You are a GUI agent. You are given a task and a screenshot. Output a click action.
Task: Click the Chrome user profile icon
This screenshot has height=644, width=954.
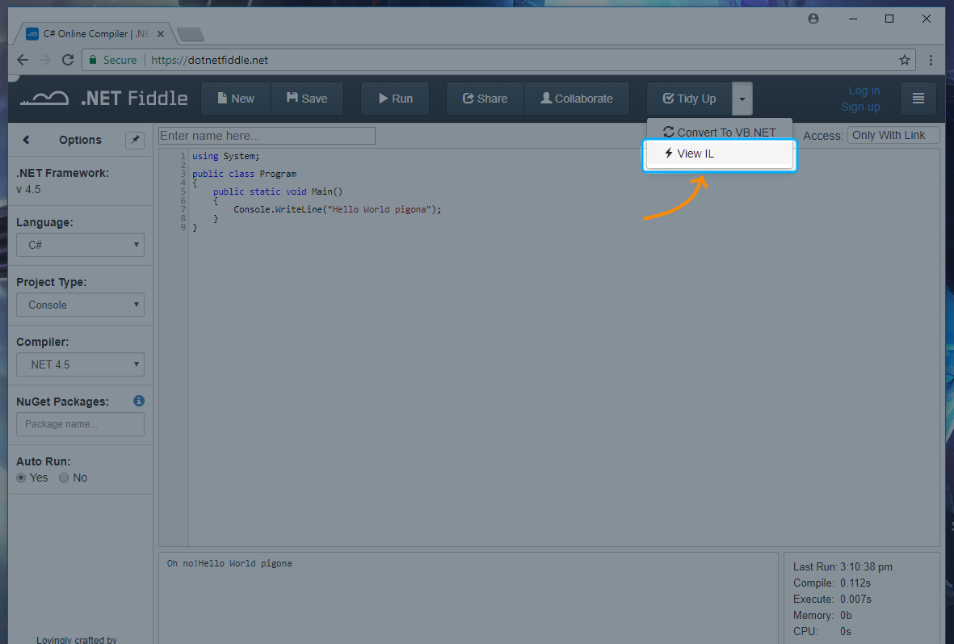pyautogui.click(x=813, y=19)
